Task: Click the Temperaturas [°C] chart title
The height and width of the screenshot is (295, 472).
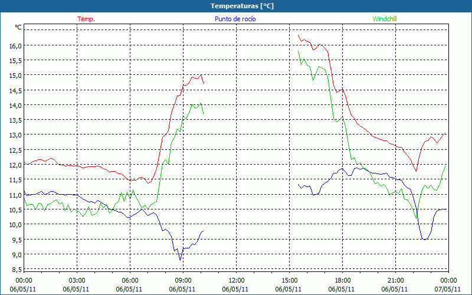Action: point(242,6)
